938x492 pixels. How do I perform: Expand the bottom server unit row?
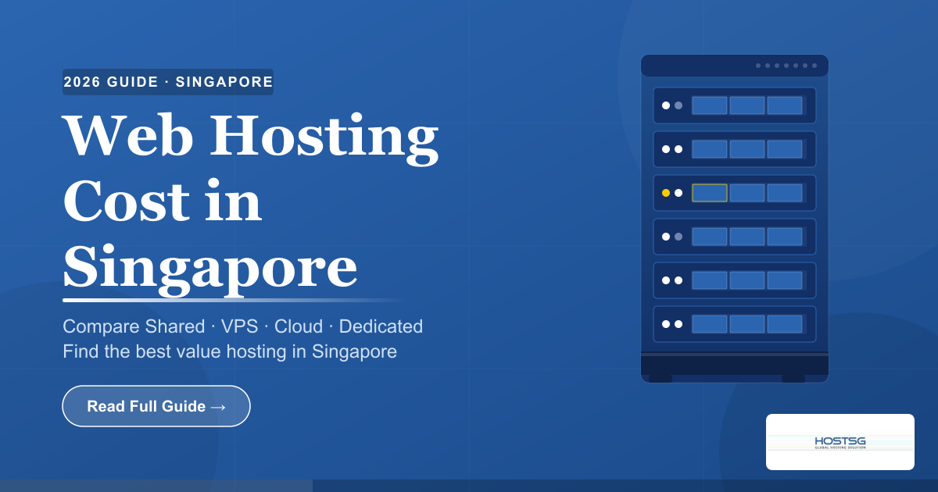coord(735,323)
